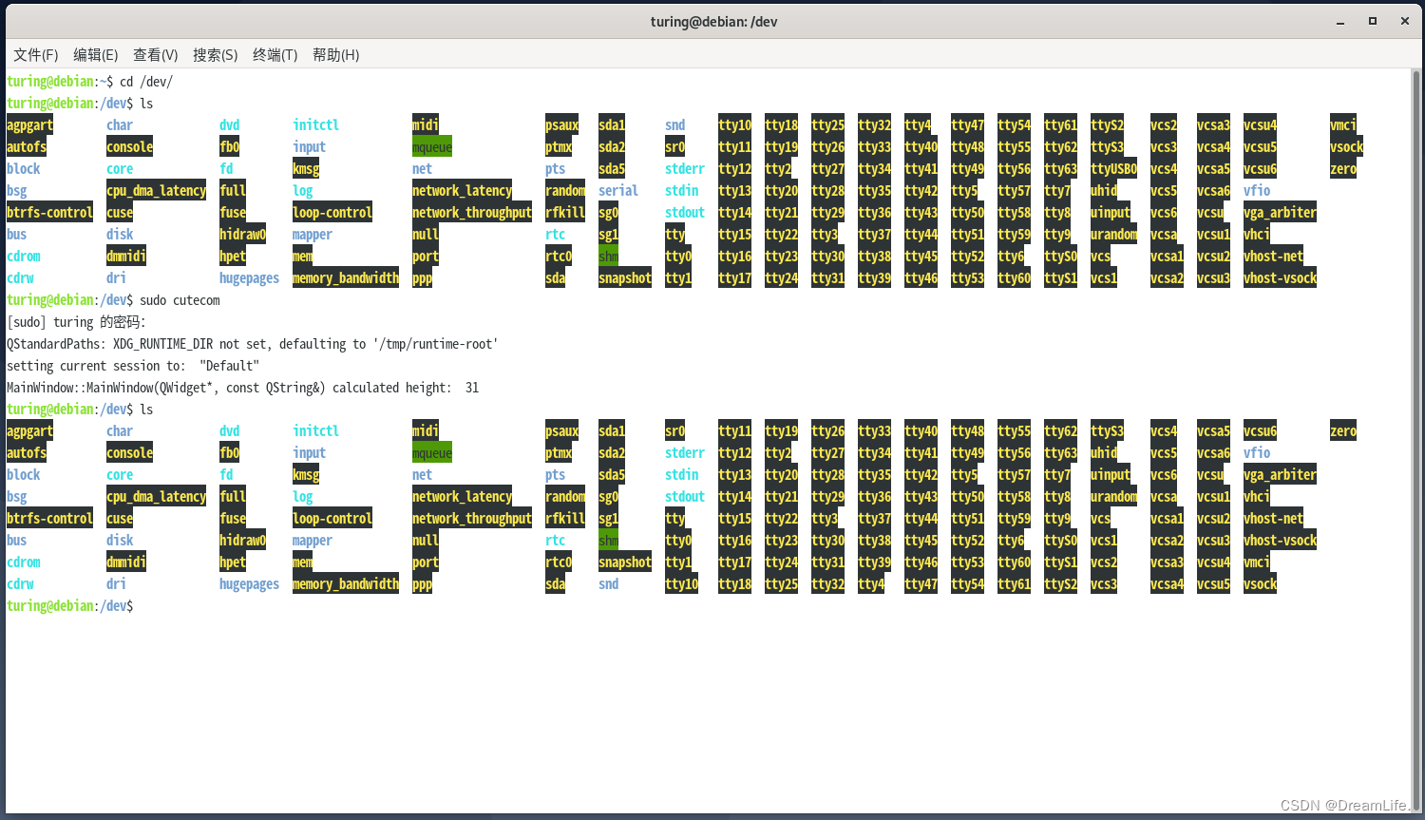
Task: Click the ttyUSB0 device entry
Action: pos(1113,169)
